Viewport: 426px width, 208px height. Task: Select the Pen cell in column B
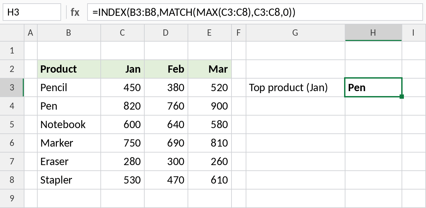[x=69, y=106]
